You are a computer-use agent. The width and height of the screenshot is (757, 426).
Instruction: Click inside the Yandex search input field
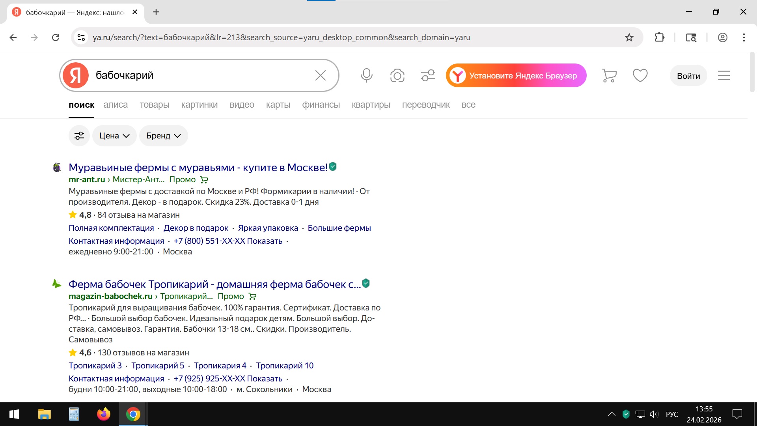[201, 75]
